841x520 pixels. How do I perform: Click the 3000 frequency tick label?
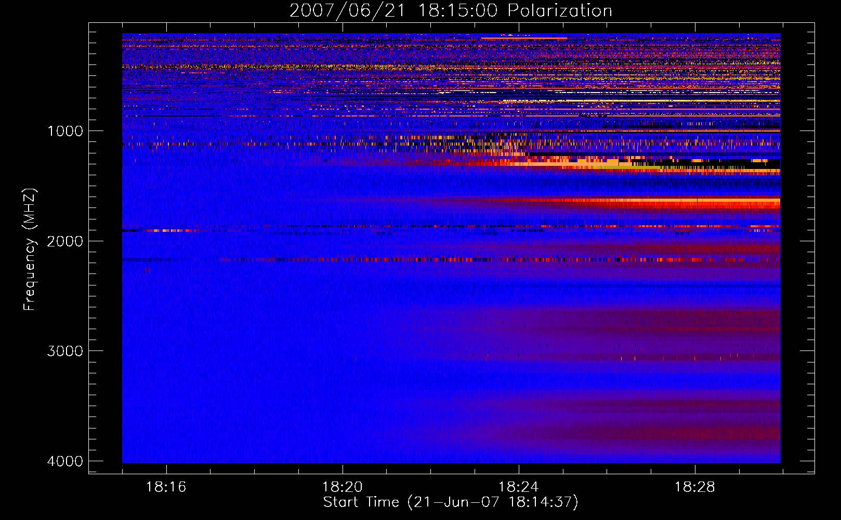[x=65, y=351]
